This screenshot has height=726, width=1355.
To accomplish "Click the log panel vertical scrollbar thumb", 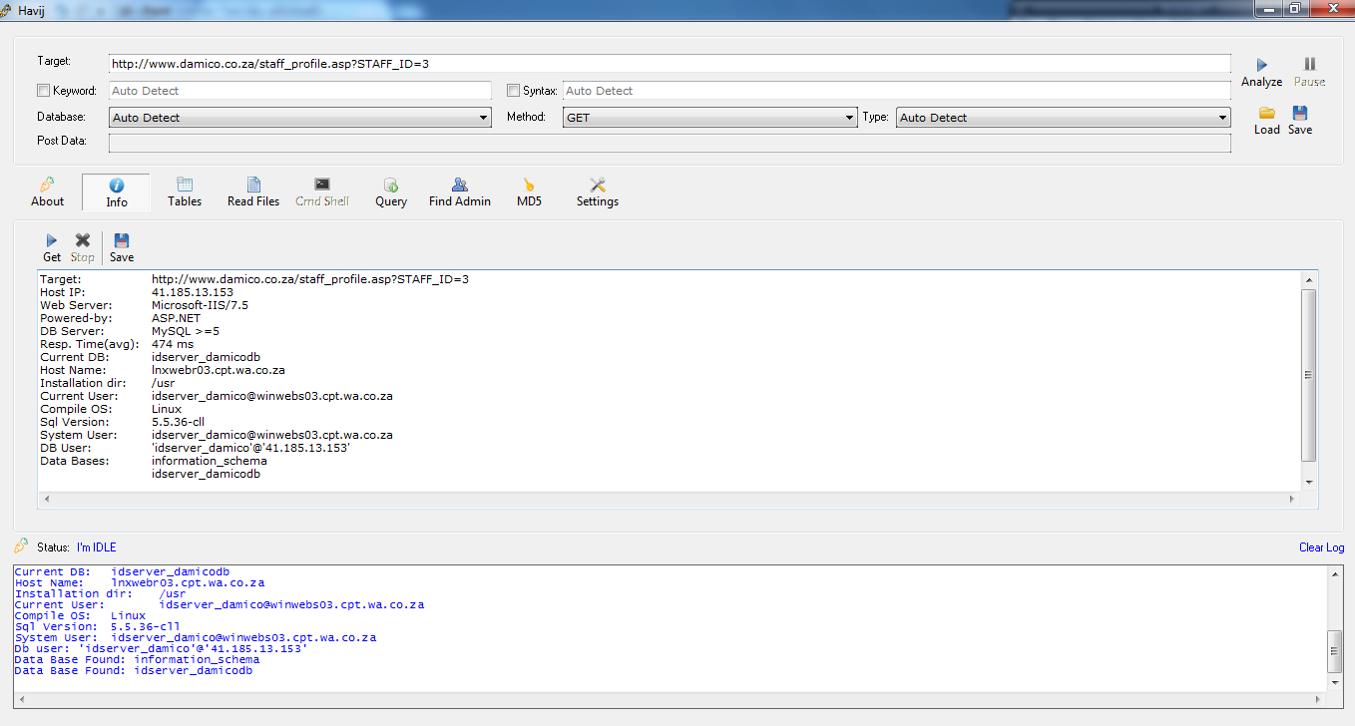I will 1335,651.
